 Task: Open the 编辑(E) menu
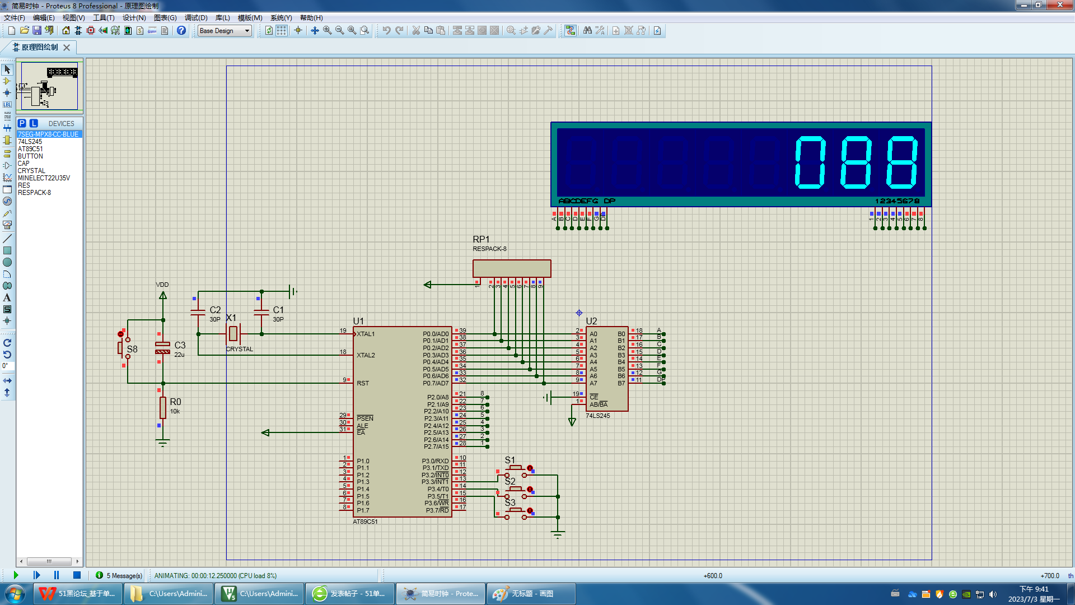44,18
